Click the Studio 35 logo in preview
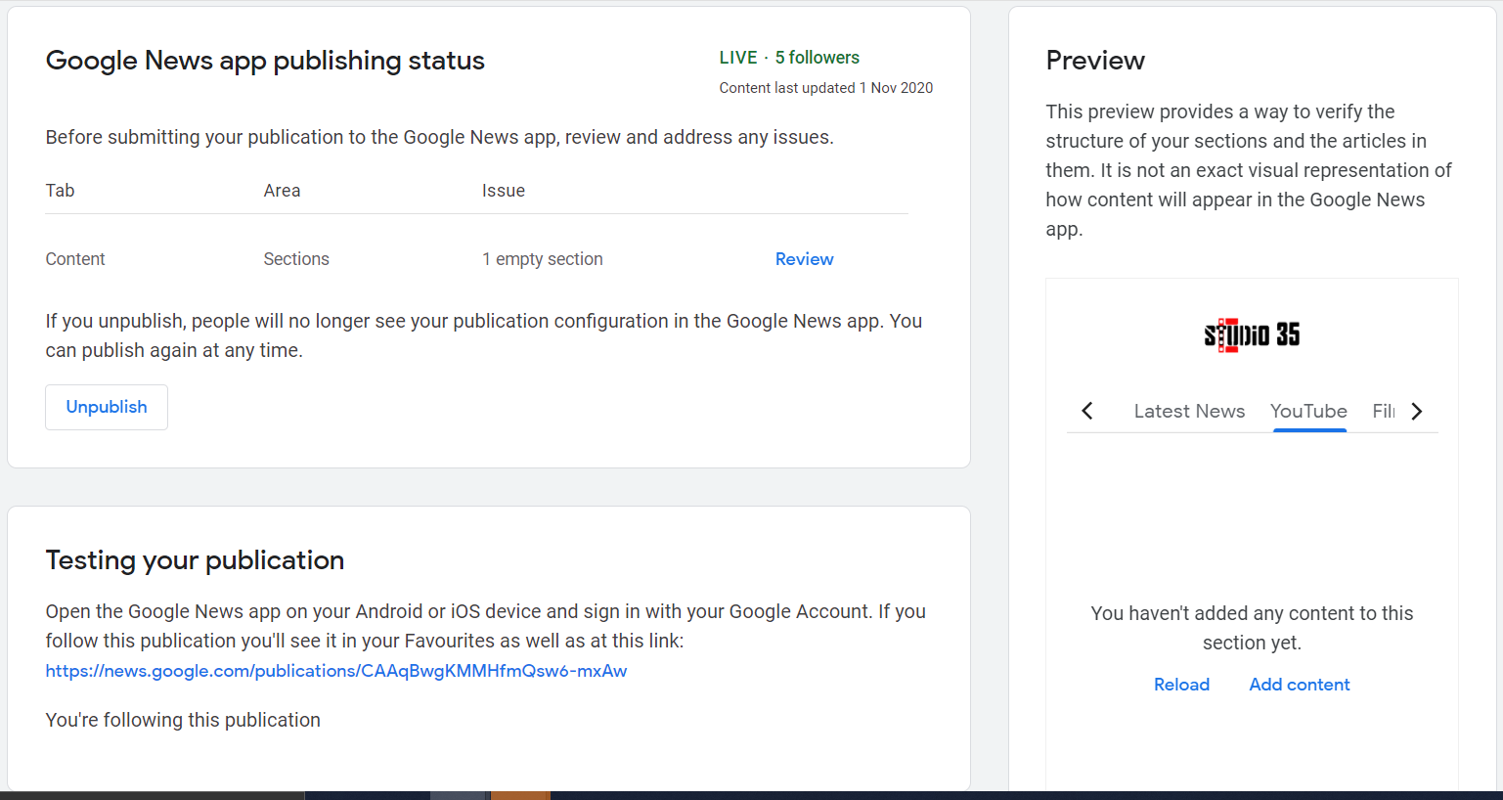The height and width of the screenshot is (800, 1503). tap(1252, 334)
